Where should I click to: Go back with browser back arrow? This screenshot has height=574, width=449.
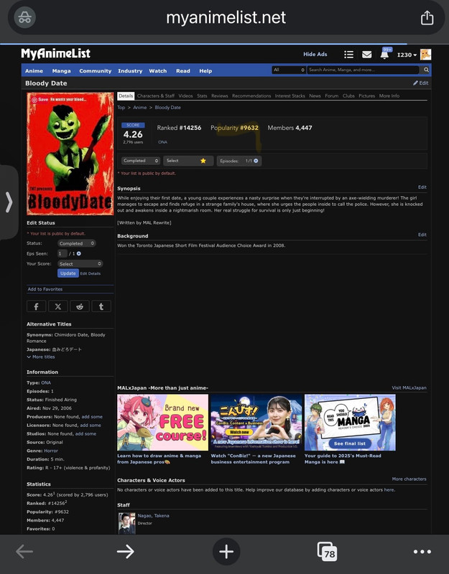click(24, 551)
